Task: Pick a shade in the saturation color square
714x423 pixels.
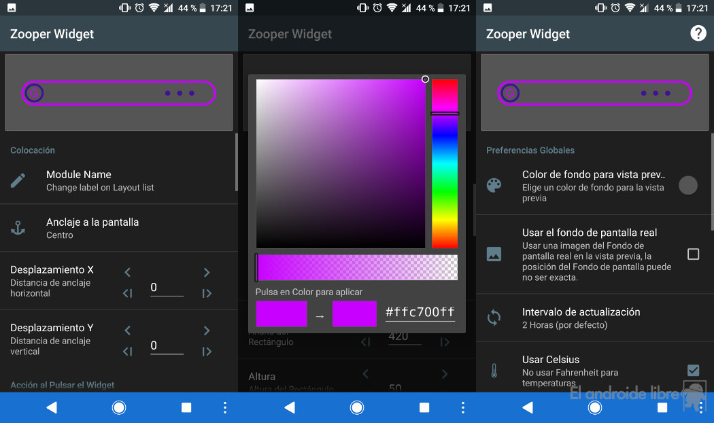Action: pyautogui.click(x=341, y=164)
